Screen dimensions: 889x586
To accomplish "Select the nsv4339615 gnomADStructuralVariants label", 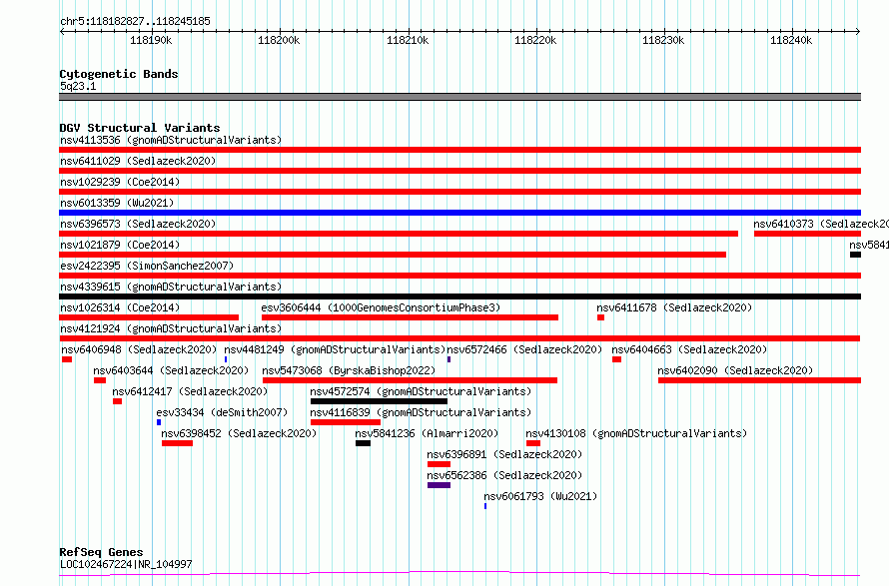I will tap(171, 287).
